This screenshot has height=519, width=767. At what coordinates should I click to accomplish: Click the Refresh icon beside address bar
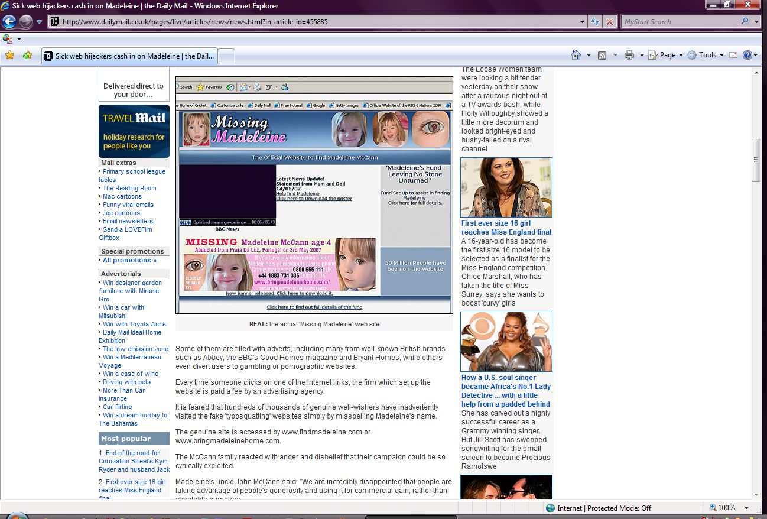tap(596, 22)
